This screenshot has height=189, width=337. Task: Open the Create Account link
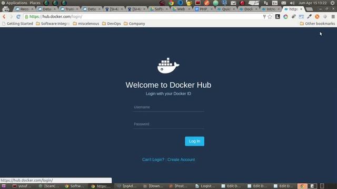click(181, 160)
